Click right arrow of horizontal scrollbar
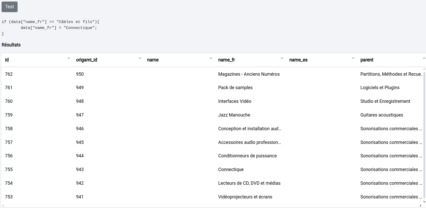Viewport: 426px width, 208px height. pyautogui.click(x=421, y=206)
